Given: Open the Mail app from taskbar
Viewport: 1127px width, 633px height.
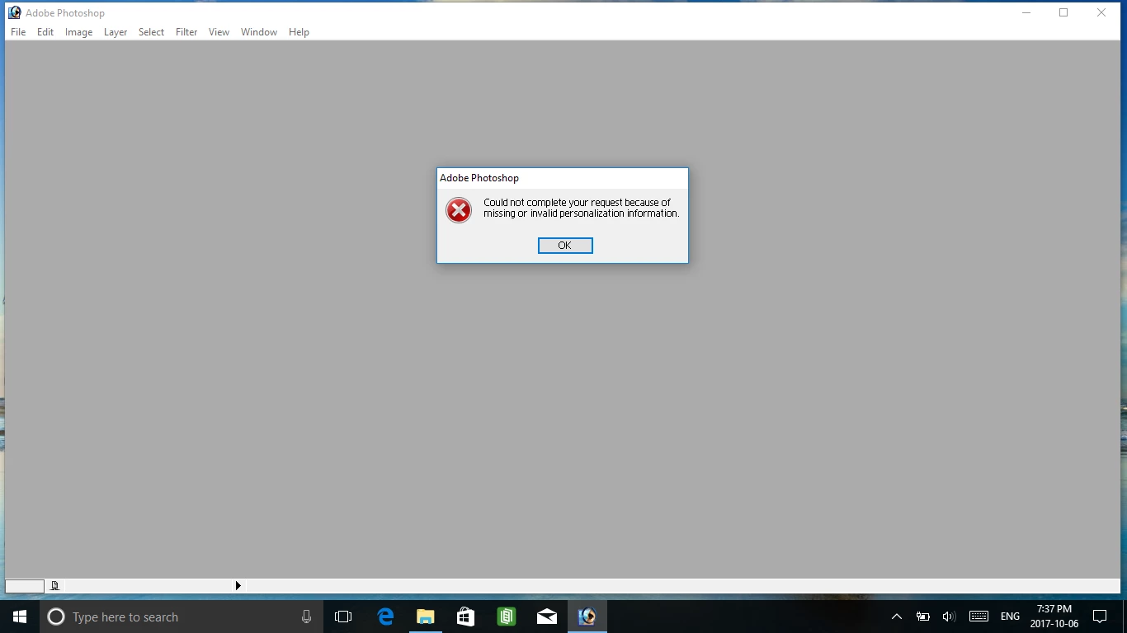Looking at the screenshot, I should [x=546, y=617].
